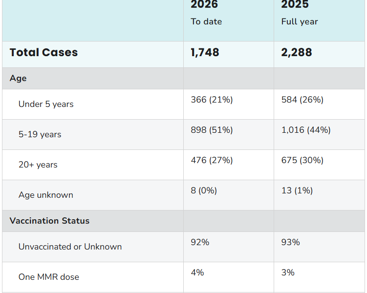Select the 366 (21%) cell
This screenshot has width=367, height=293.
(x=212, y=100)
